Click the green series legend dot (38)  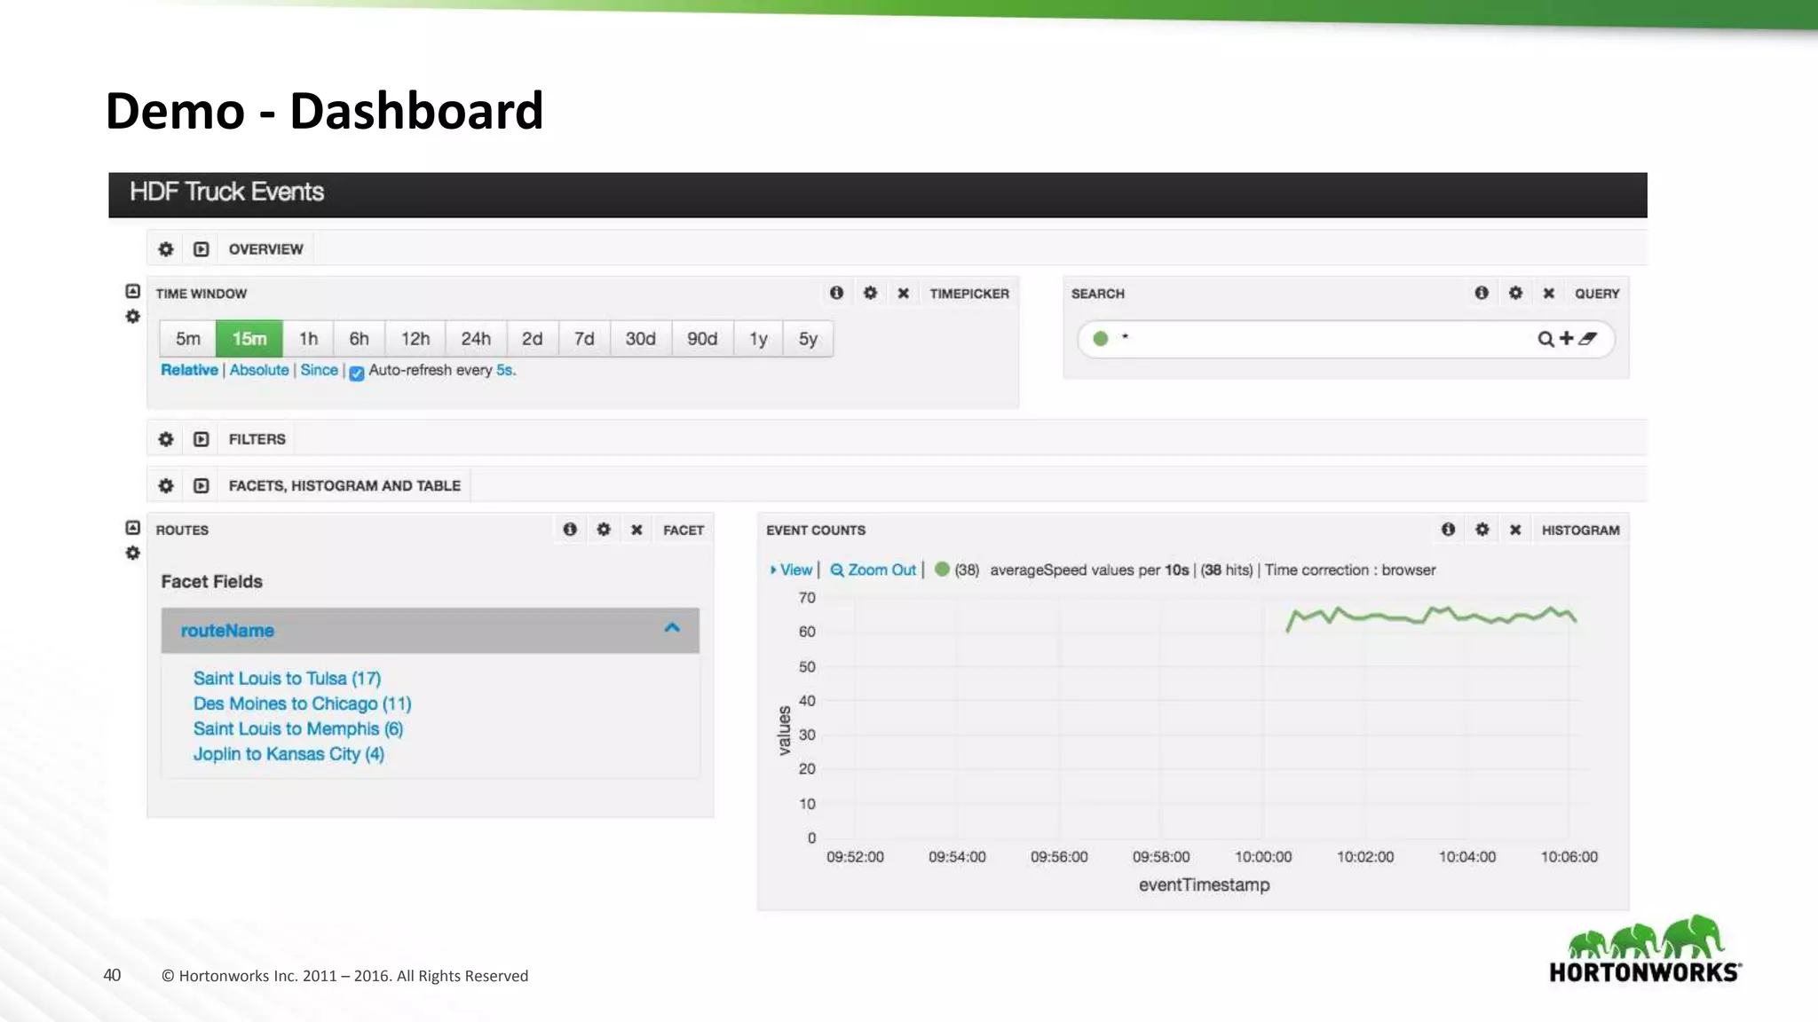coord(942,569)
